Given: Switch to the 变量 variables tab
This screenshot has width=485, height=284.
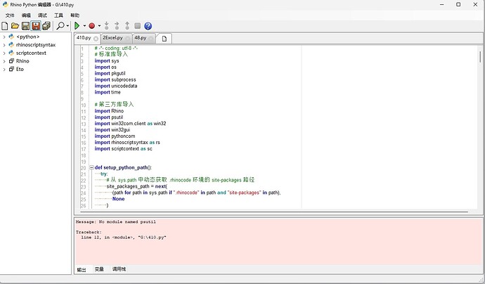Looking at the screenshot, I should [99, 269].
